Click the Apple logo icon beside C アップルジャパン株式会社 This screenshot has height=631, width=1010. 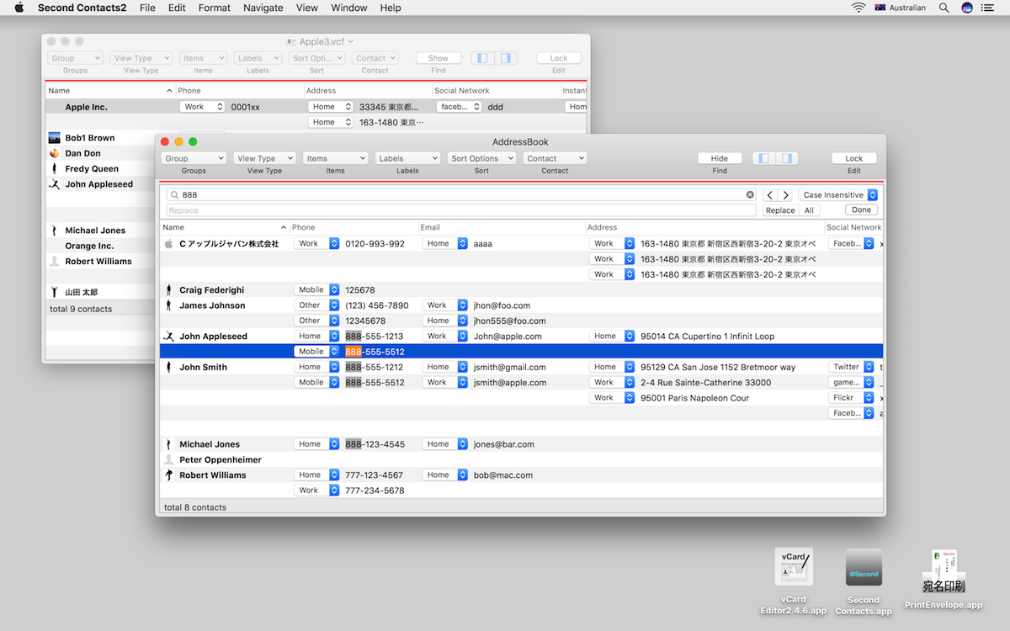pyautogui.click(x=168, y=244)
